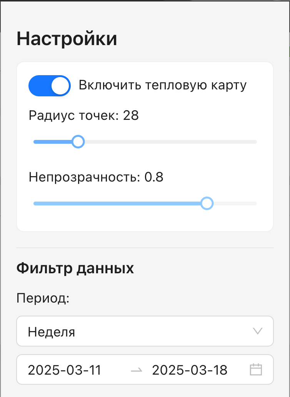Screen dimensions: 290x397
Task: Click the Радиус точек: 28 label
Action: click(83, 116)
